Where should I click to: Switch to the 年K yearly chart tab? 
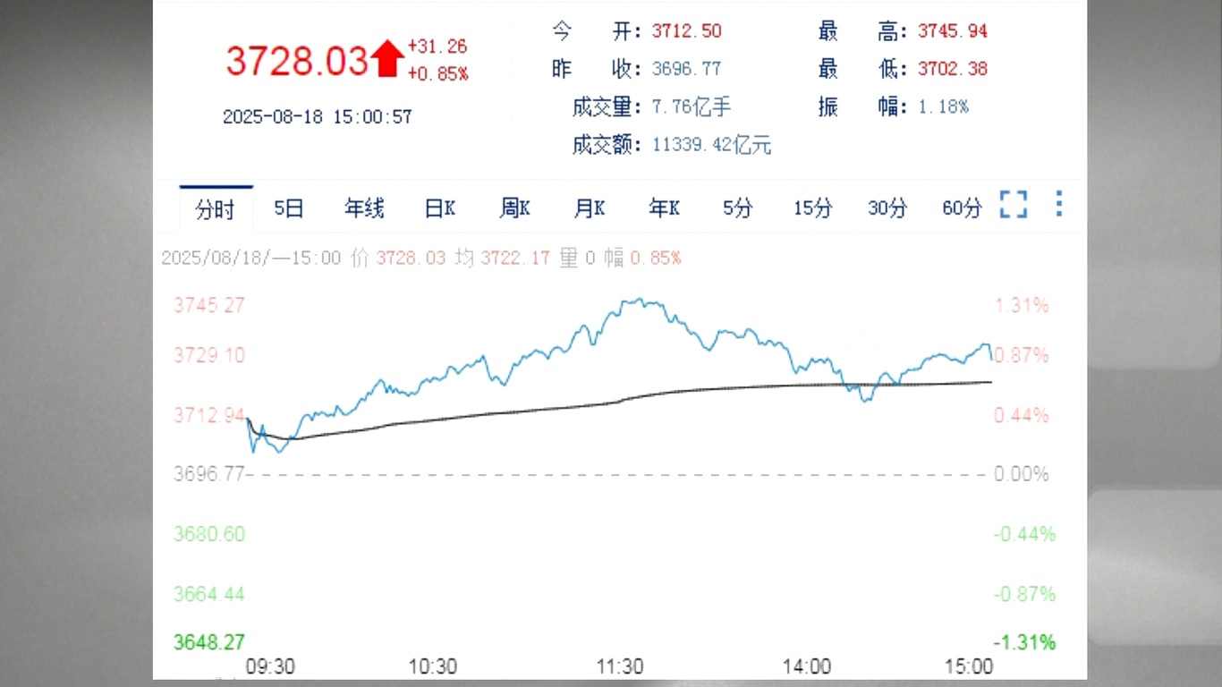[663, 208]
